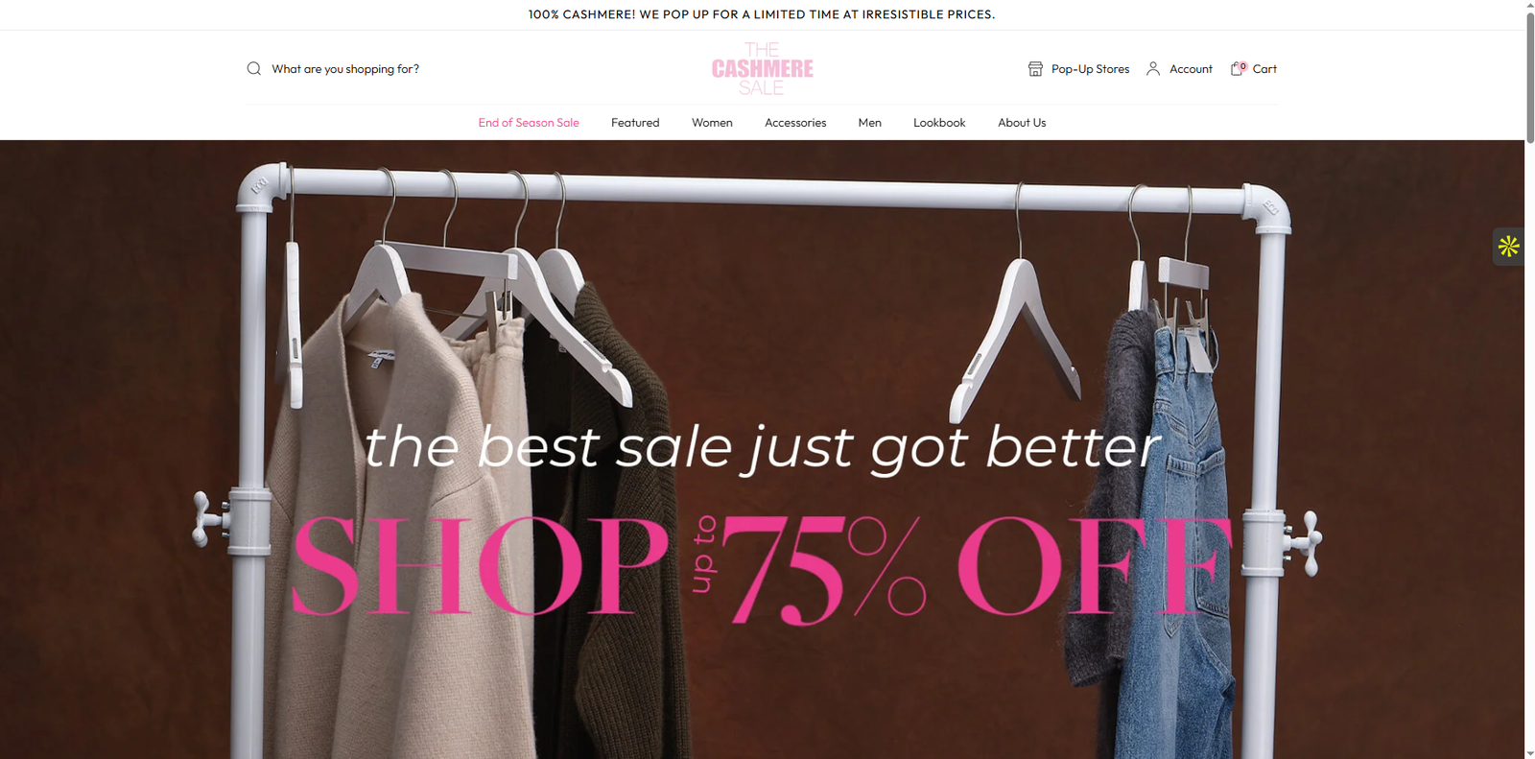Click the Pop-Up Stores shop icon

(1035, 69)
